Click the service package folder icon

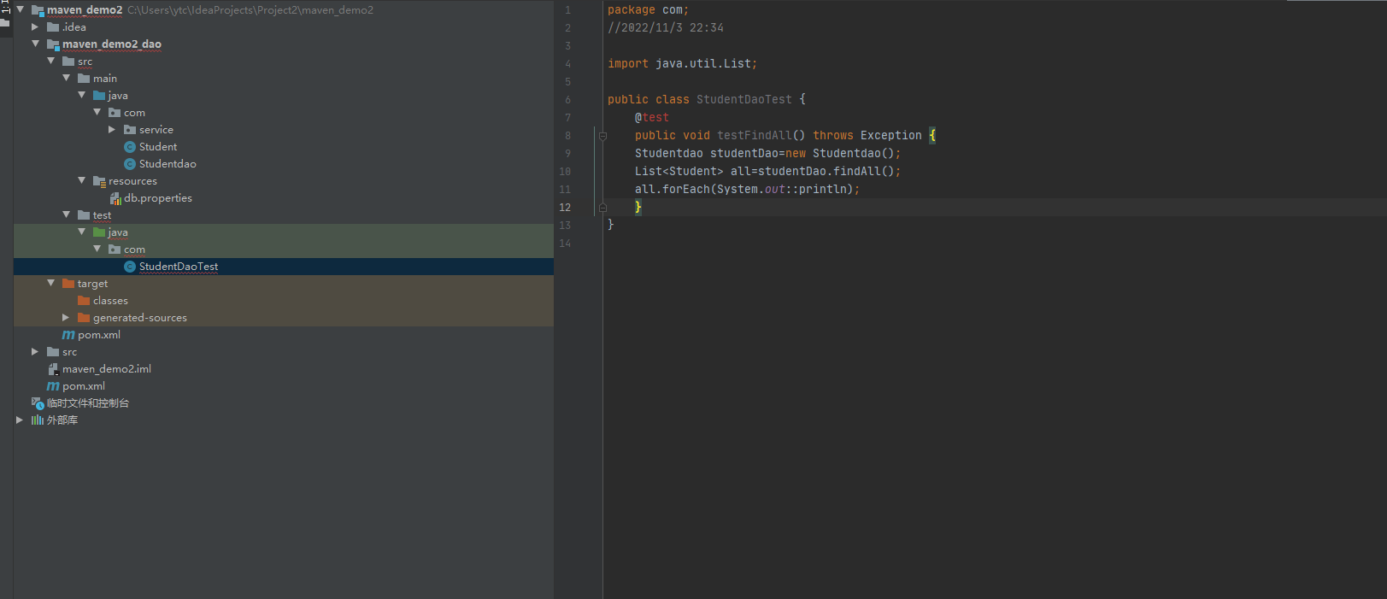pyautogui.click(x=130, y=130)
